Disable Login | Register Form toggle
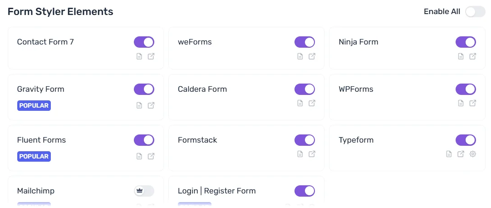The height and width of the screenshot is (208, 491). (304, 191)
